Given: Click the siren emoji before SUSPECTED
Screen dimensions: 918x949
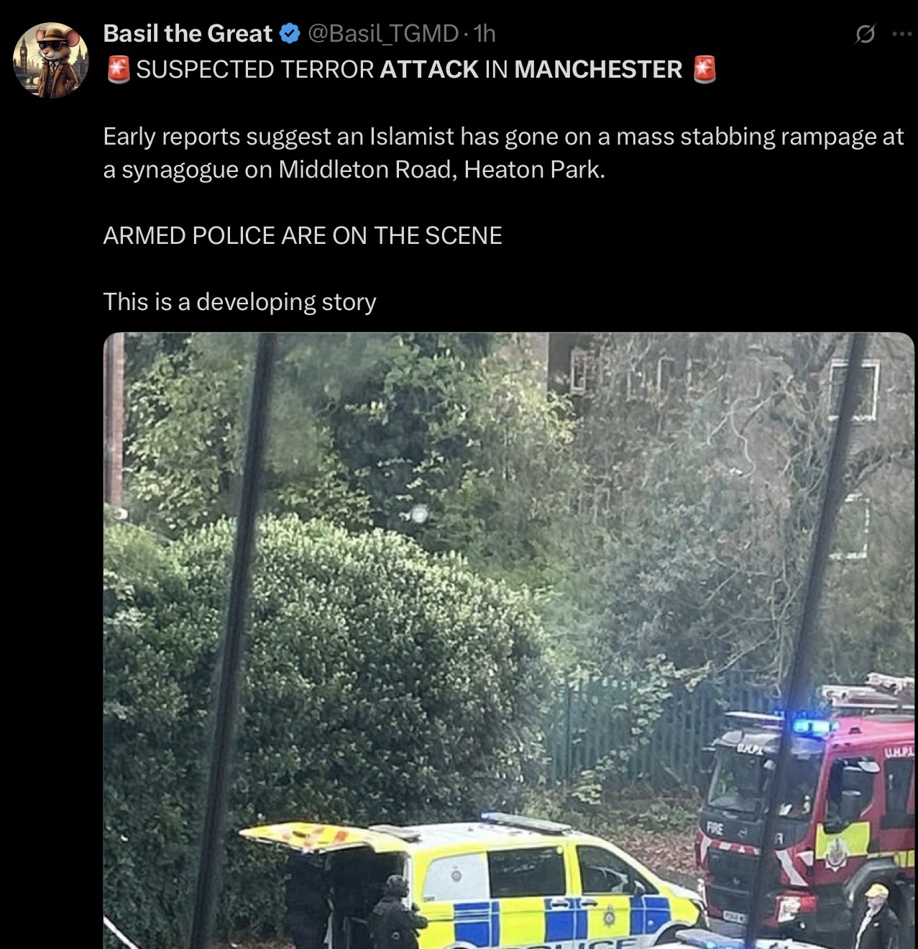Looking at the screenshot, I should coord(118,69).
